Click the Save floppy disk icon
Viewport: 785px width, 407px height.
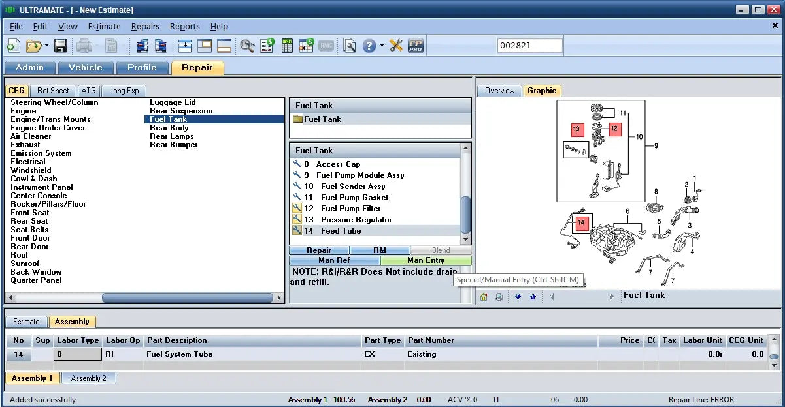pyautogui.click(x=61, y=46)
